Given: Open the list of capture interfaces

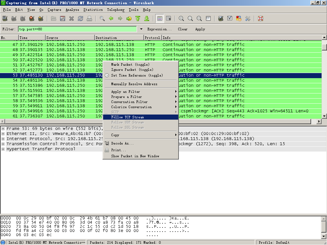Looking at the screenshot, I should click(x=5, y=19).
